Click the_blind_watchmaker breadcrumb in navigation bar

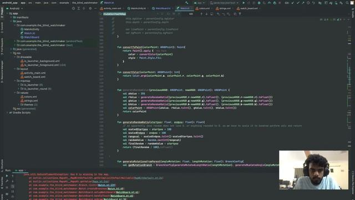point(85,3)
